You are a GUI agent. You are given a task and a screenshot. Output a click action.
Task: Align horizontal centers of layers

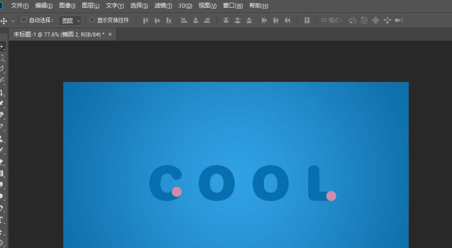pyautogui.click(x=196, y=20)
